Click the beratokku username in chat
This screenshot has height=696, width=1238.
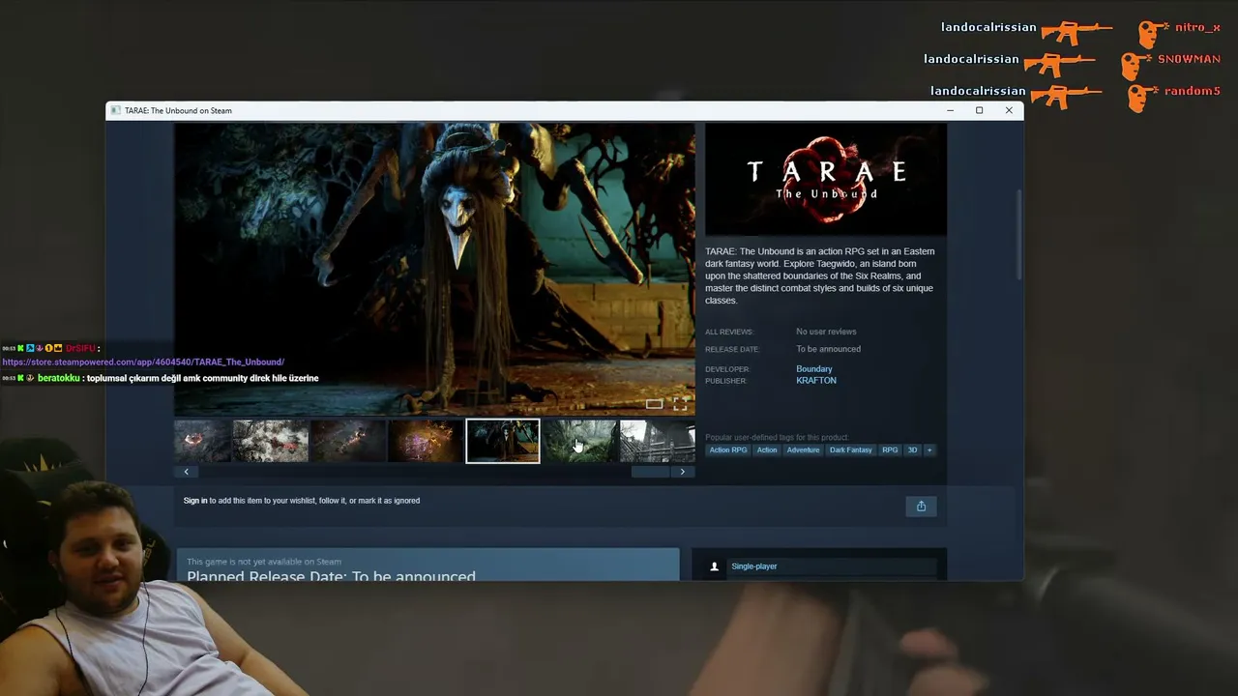[x=59, y=378]
